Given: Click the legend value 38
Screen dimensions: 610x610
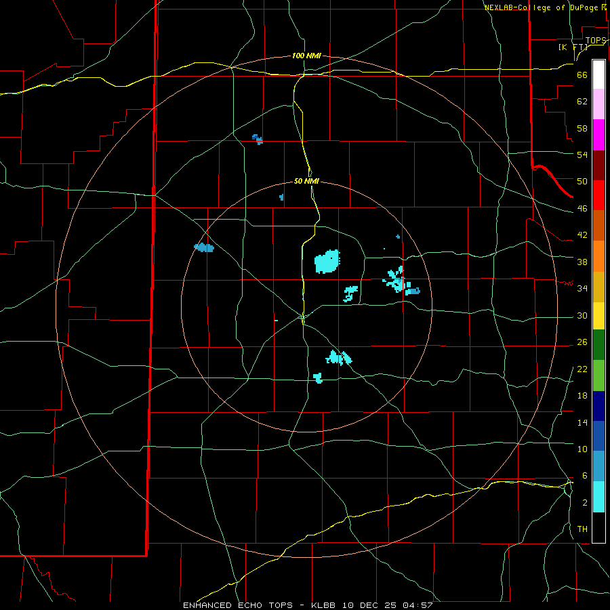Looking at the screenshot, I should pos(582,262).
